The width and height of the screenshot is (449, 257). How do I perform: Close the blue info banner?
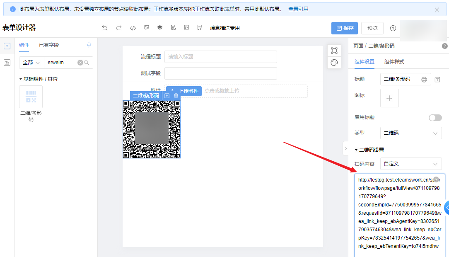click(x=437, y=10)
